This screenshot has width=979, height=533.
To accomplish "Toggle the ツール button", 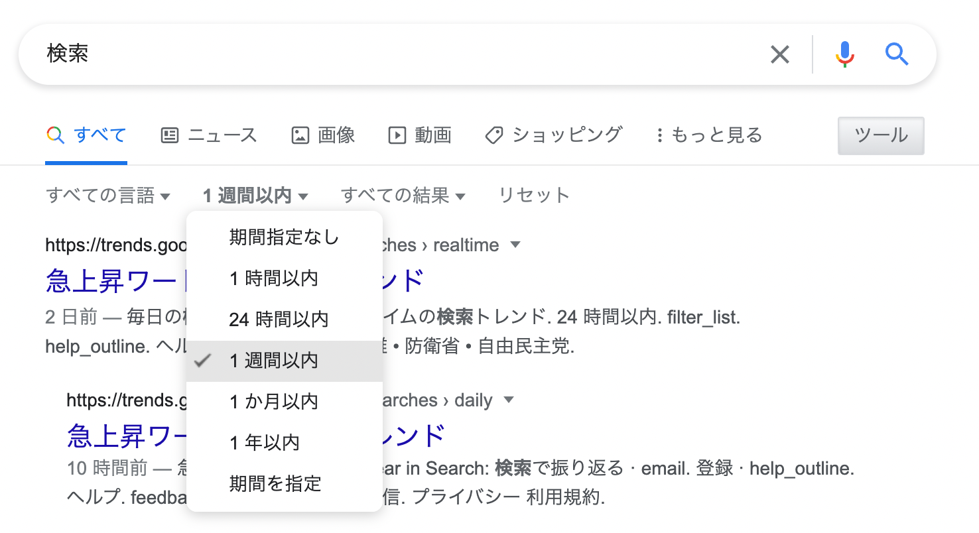I will tap(881, 136).
